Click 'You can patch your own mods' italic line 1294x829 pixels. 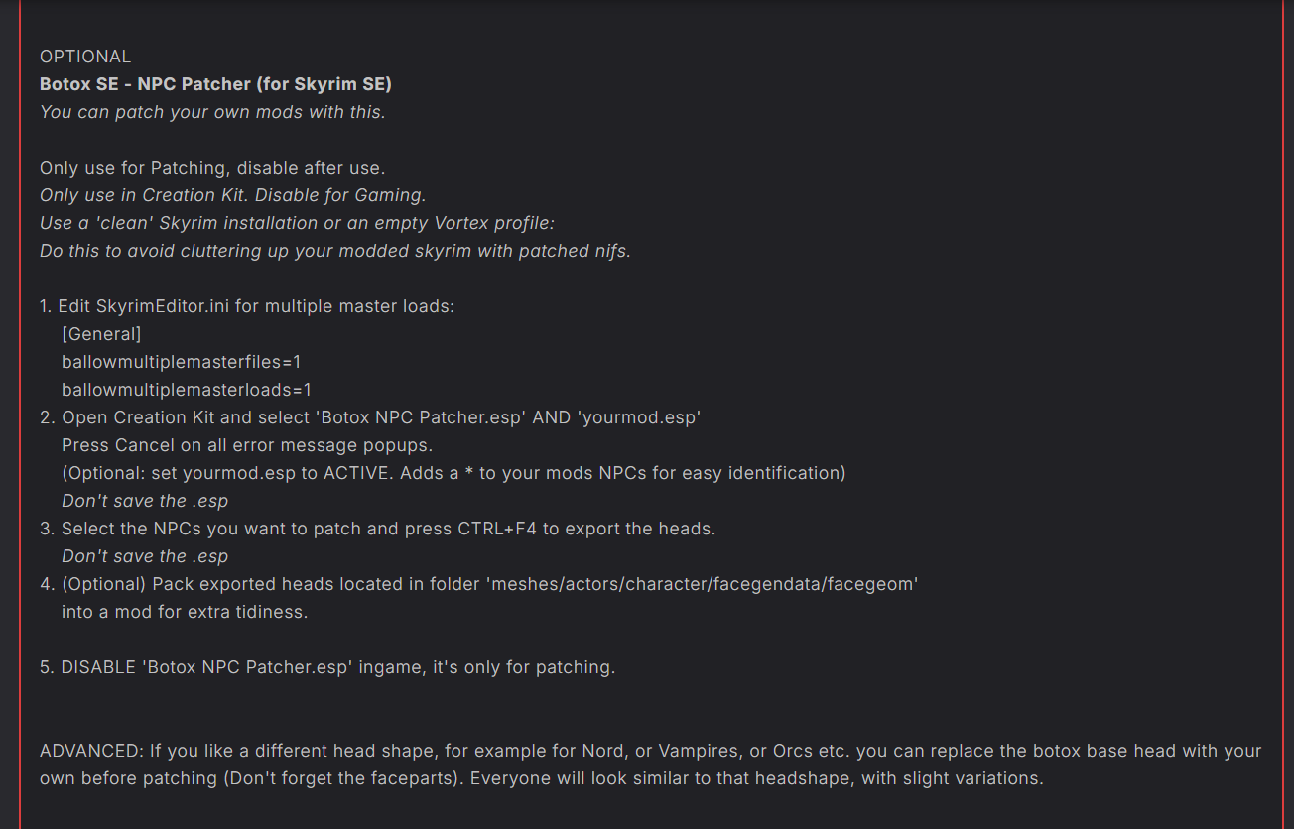tap(212, 112)
